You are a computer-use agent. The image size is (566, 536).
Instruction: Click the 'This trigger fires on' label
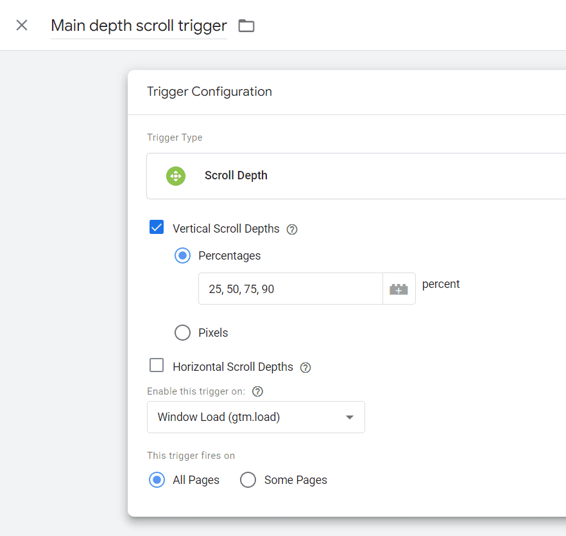(191, 456)
